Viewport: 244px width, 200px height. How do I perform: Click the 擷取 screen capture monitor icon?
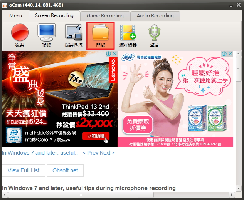[47, 35]
